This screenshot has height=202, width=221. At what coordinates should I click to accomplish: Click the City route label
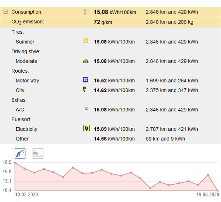coord(20,90)
